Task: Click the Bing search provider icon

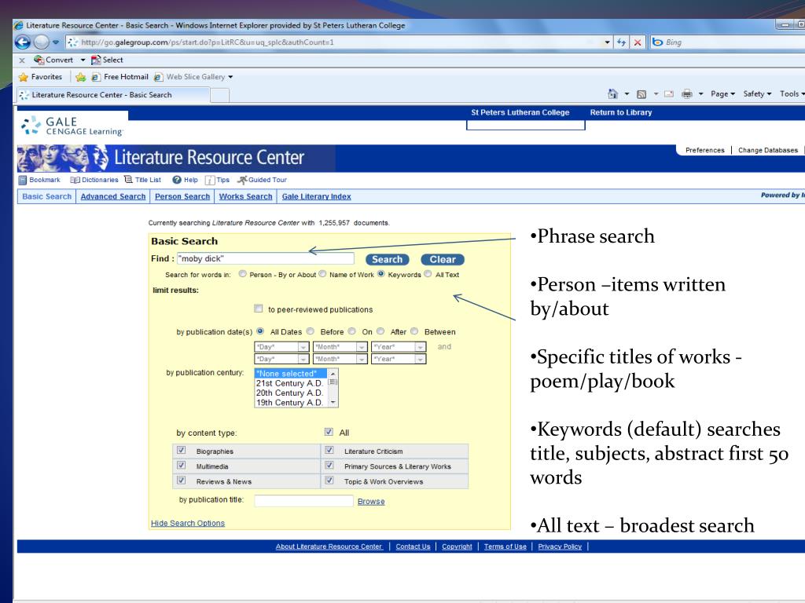Action: click(657, 42)
